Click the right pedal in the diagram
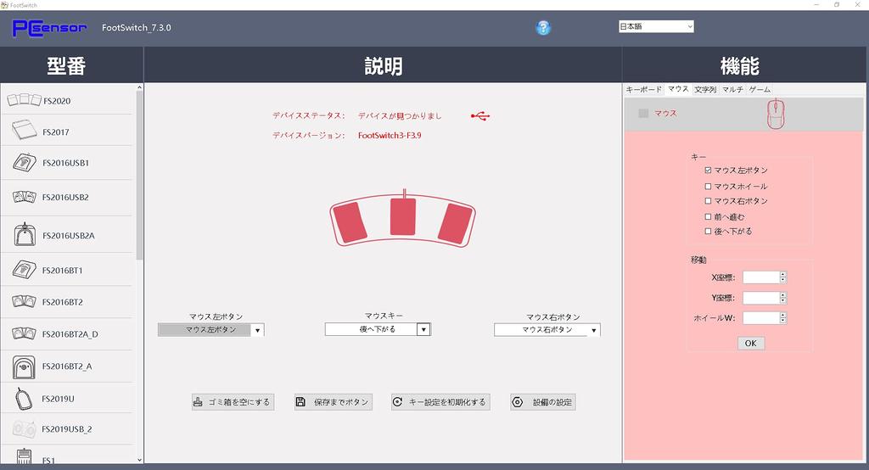869x470 pixels. click(455, 222)
